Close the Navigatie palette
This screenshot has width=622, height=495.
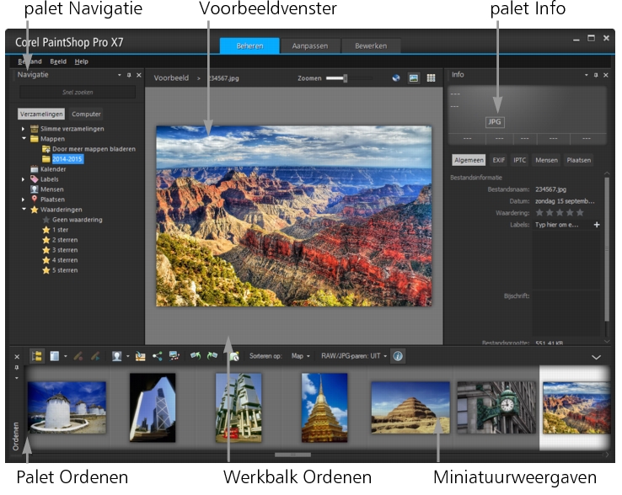(x=139, y=75)
